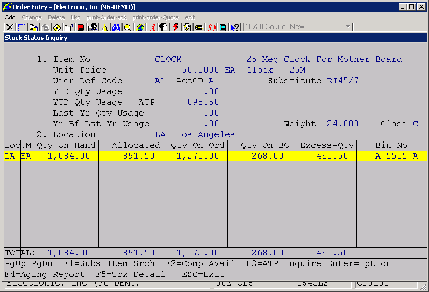Click the YTD Qty Usage + ATP value 895.50
This screenshot has width=429, height=292.
[203, 102]
